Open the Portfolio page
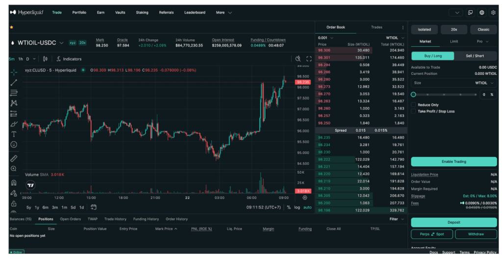This screenshot has width=502, height=262. pos(79,12)
